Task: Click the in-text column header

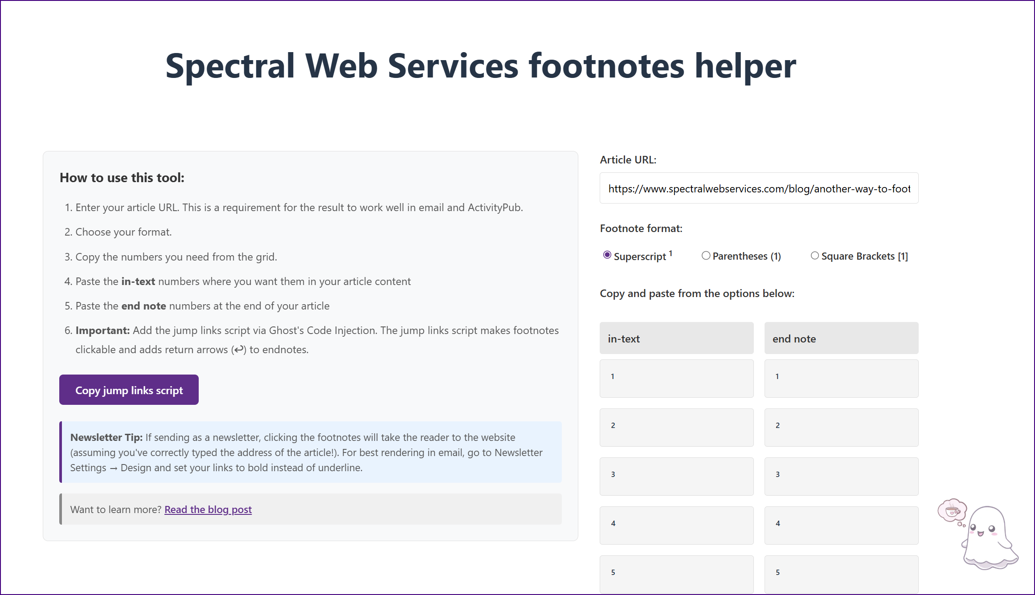Action: click(676, 338)
